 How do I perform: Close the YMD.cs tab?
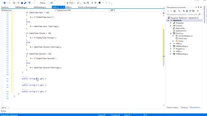(x=64, y=7)
